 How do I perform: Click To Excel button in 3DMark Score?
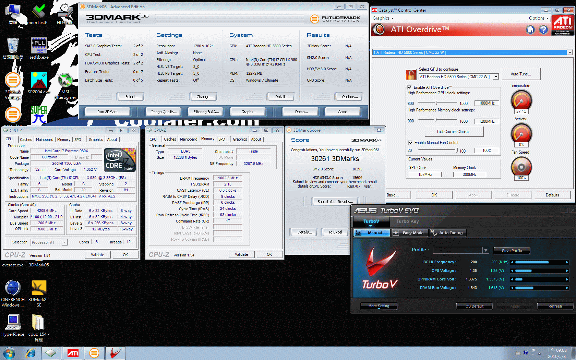click(335, 232)
